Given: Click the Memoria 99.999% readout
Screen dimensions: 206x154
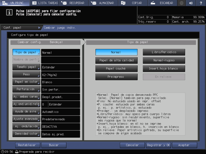Looking at the screenshot, I should click(188, 17).
